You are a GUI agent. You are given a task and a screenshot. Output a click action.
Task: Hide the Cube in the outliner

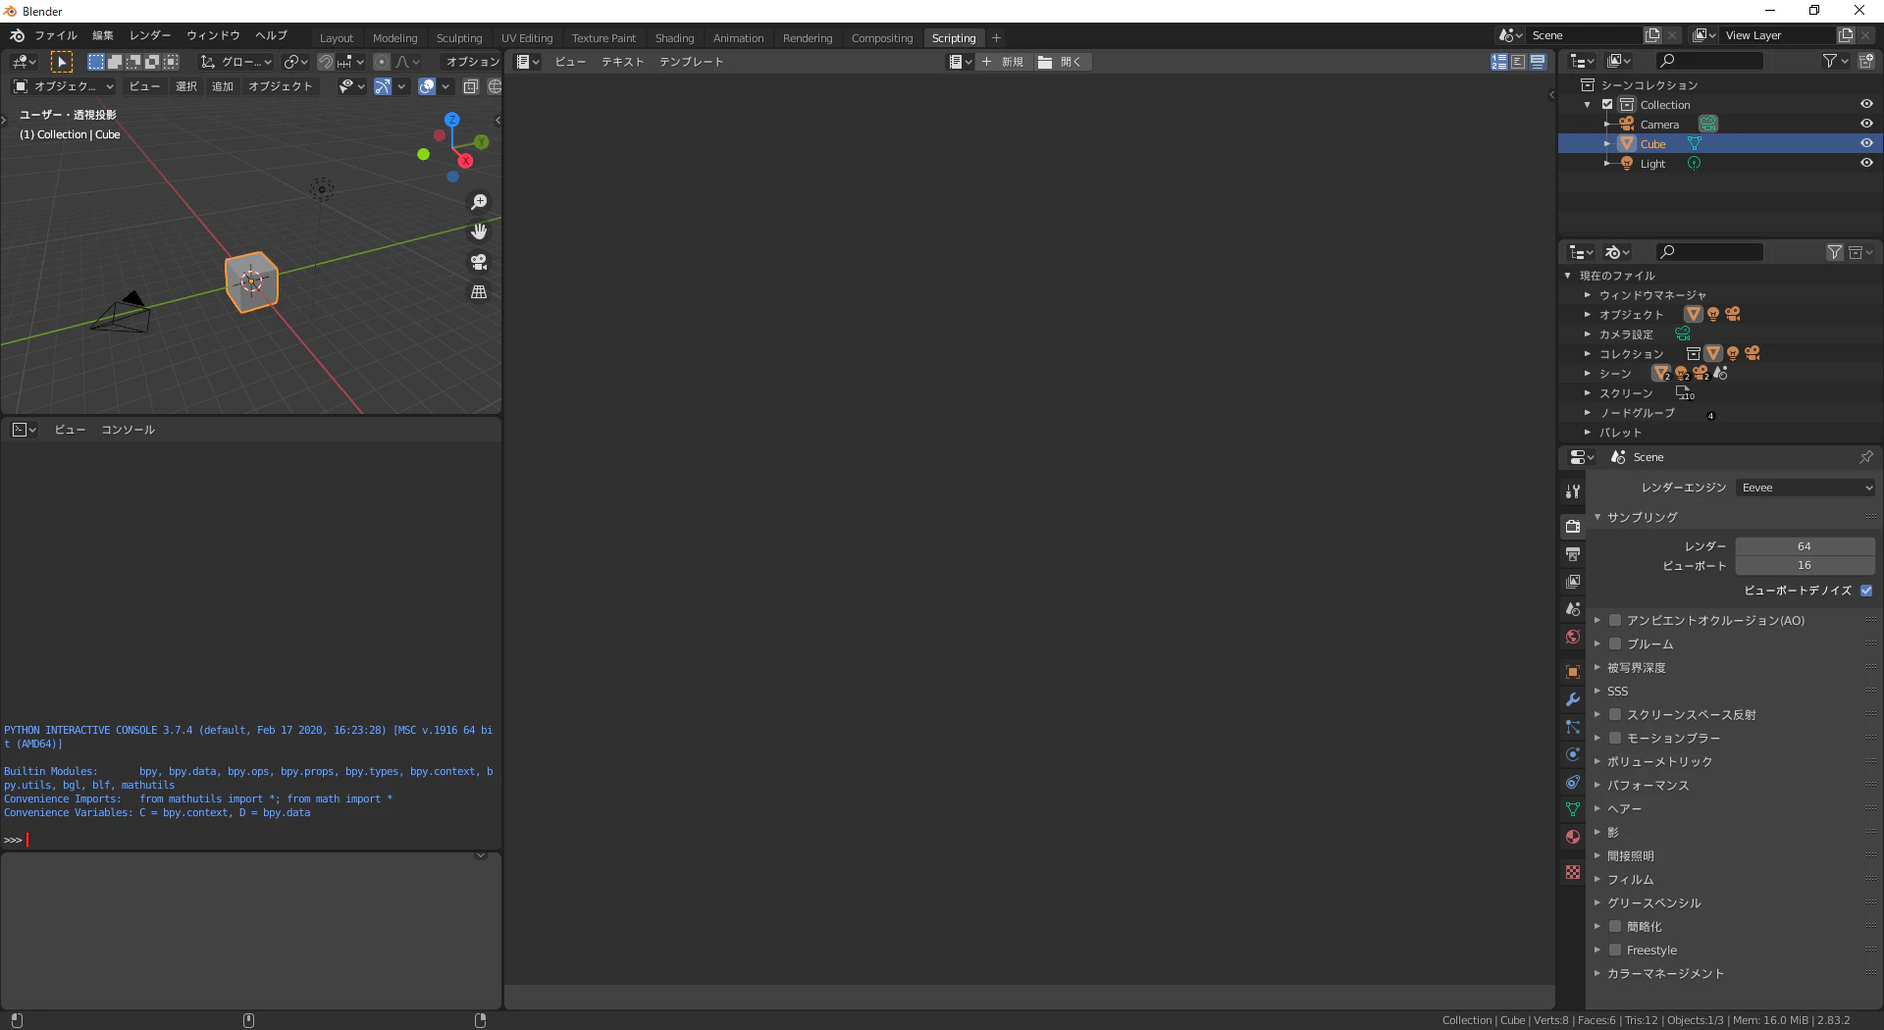(1866, 143)
